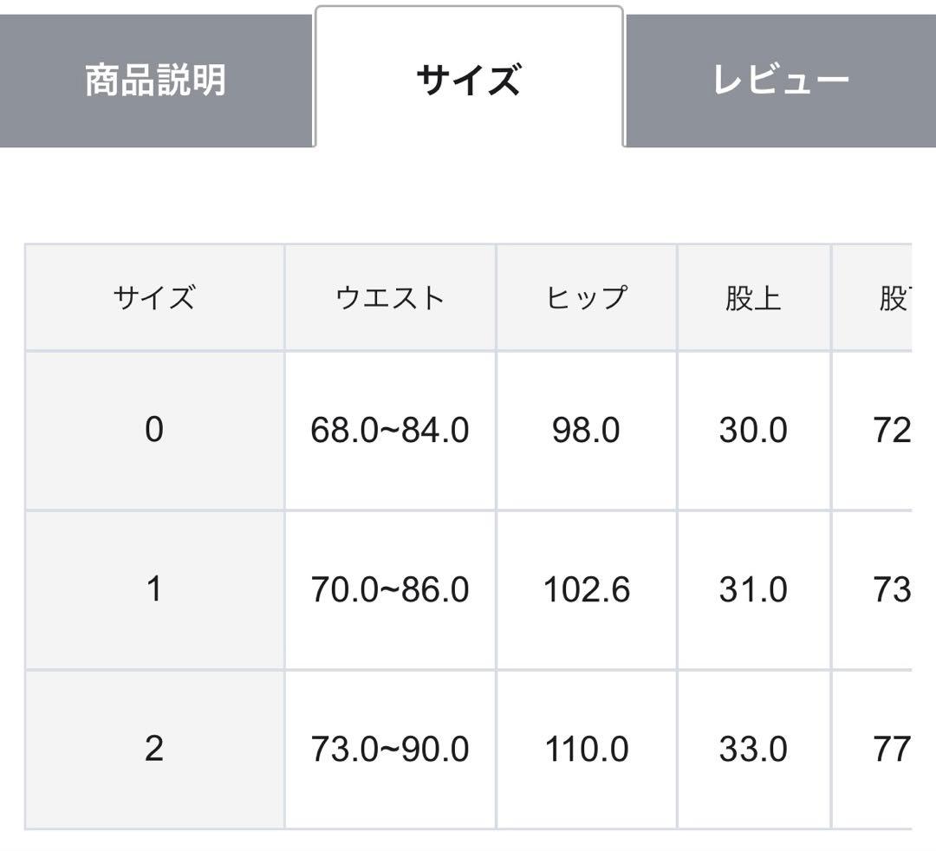The height and width of the screenshot is (851, 936).
Task: Select the size 2 row label
Action: pos(154,749)
